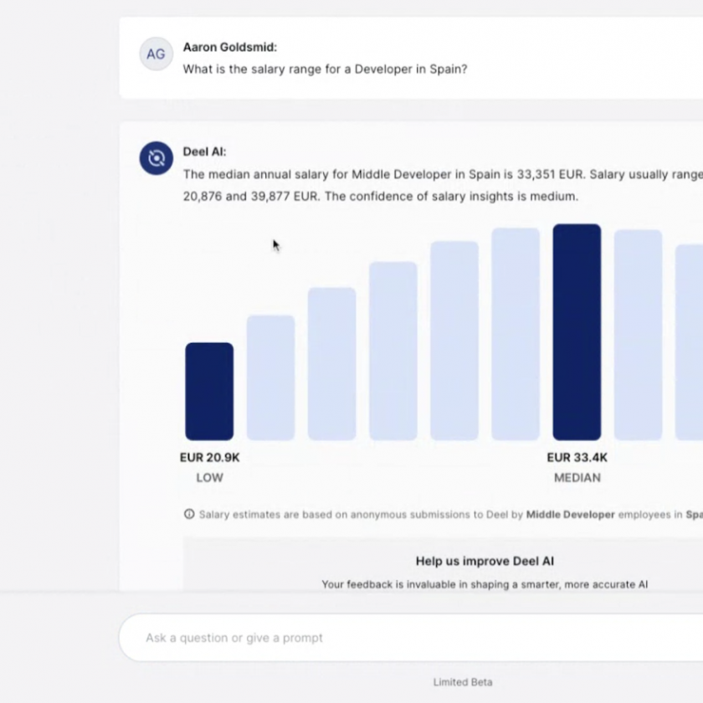Click the Deel AI logo icon
703x703 pixels.
click(156, 158)
